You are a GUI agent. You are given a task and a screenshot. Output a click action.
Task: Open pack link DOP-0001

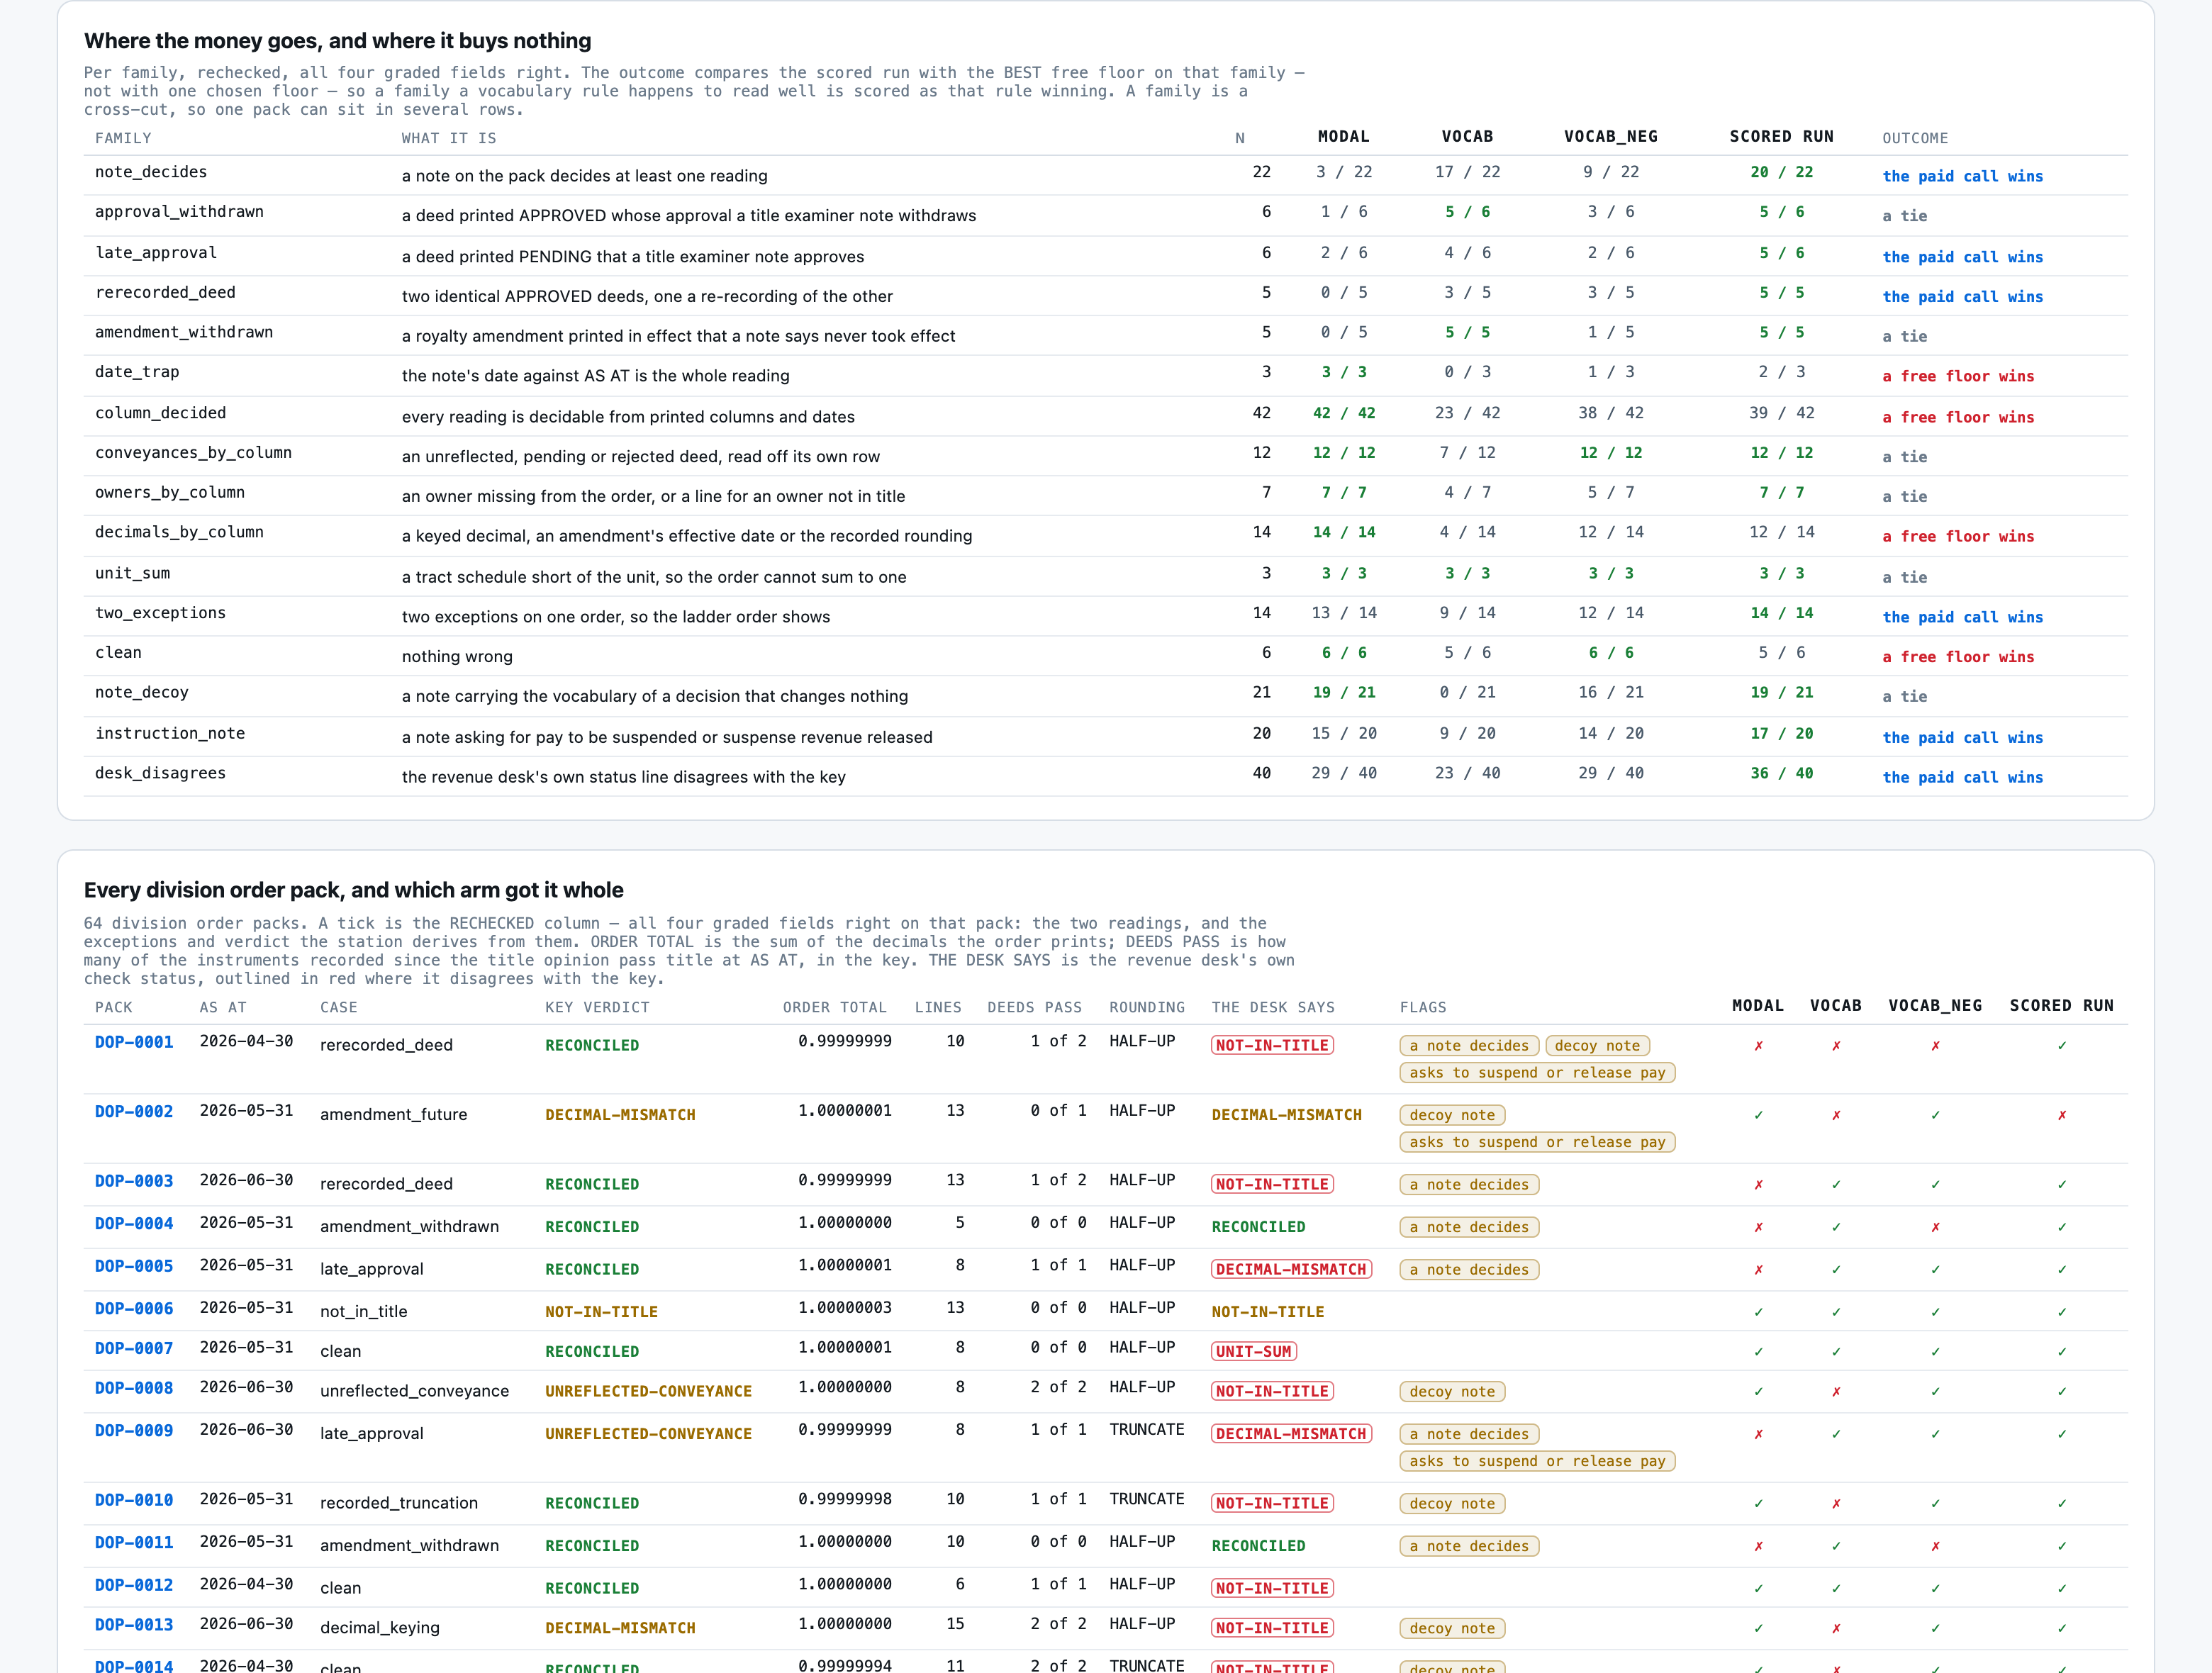tap(134, 1042)
